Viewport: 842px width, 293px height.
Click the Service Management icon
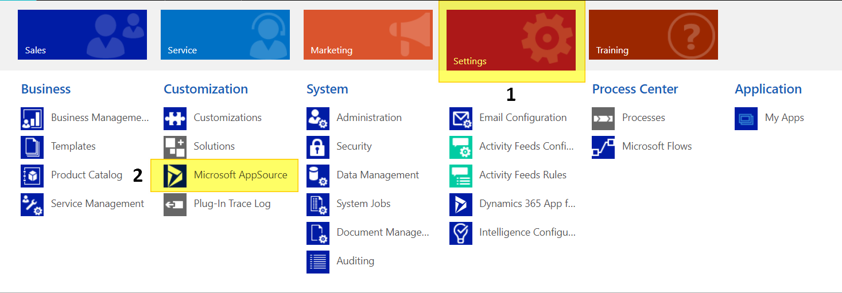[32, 205]
